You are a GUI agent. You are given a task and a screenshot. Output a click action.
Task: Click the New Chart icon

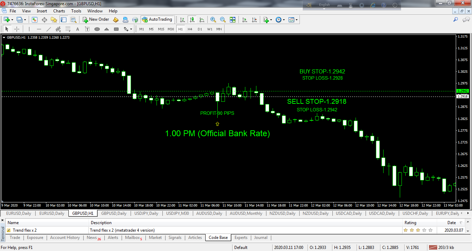[x=7, y=20]
